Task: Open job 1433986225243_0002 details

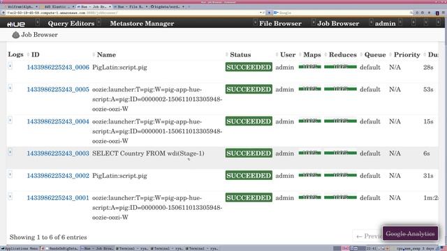Action: [58, 176]
